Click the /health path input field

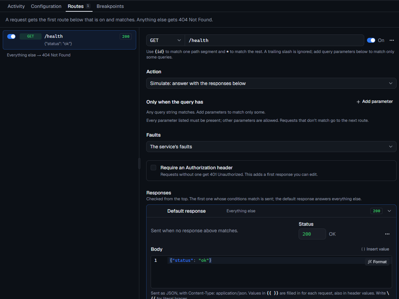tap(274, 40)
